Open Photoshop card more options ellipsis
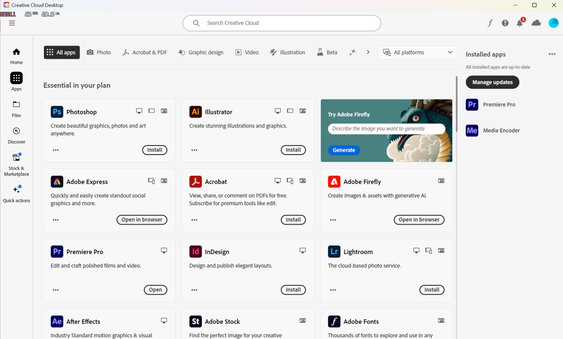Screen dimensions: 563x339 pyautogui.click(x=56, y=150)
